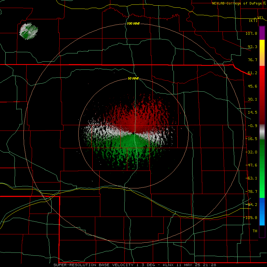Screen dimensions: 267x267
Task: Click the -109.8 scale value
Action: point(250,218)
